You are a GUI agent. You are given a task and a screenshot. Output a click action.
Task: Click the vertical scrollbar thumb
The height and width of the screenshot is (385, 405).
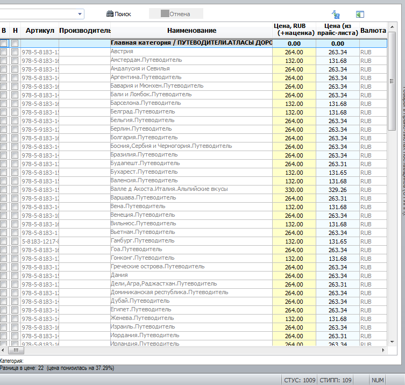coord(392,81)
